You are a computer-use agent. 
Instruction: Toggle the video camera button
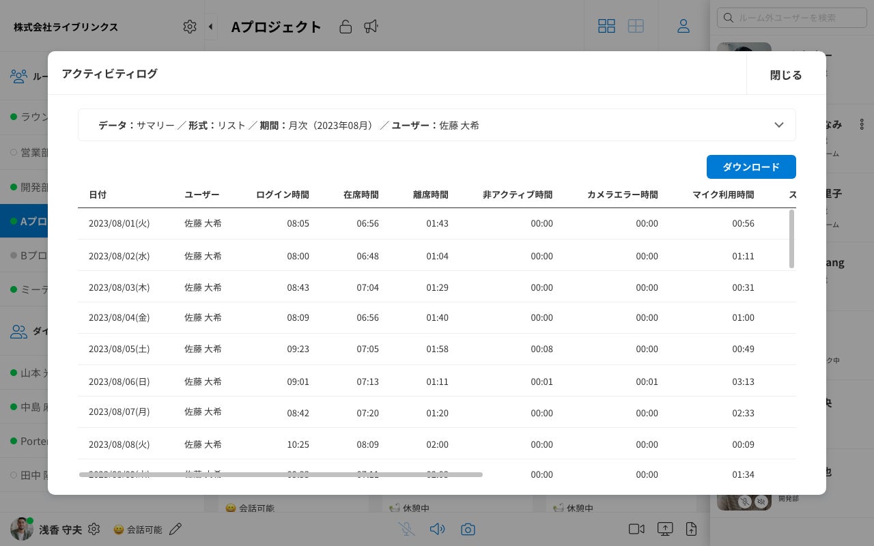point(636,529)
